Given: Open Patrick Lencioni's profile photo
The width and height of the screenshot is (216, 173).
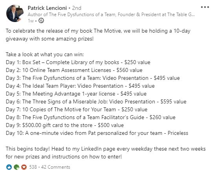Looking at the screenshot, I should (15, 13).
